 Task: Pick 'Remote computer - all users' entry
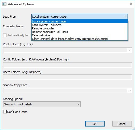(80, 32)
